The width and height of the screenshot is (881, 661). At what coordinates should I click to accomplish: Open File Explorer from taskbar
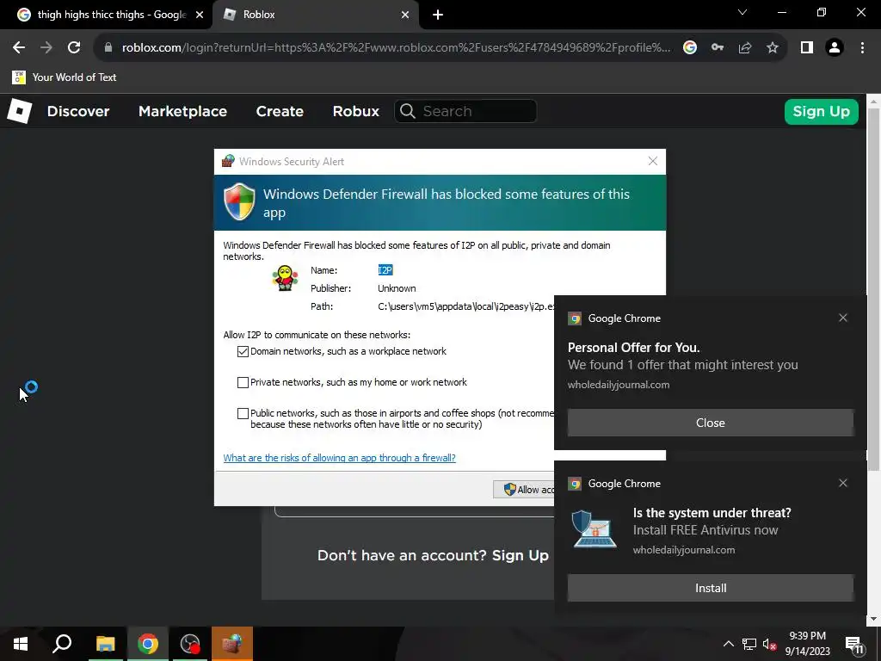pyautogui.click(x=105, y=644)
